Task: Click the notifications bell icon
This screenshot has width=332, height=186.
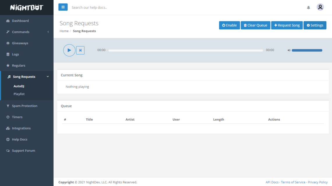Action: point(308,8)
